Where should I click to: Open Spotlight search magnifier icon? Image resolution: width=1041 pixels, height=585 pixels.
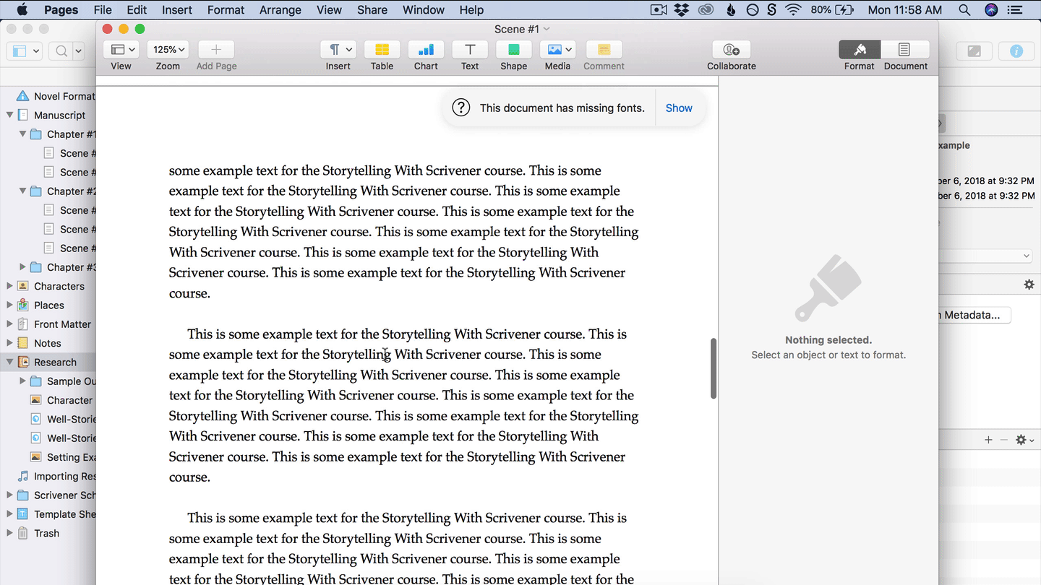tap(964, 10)
